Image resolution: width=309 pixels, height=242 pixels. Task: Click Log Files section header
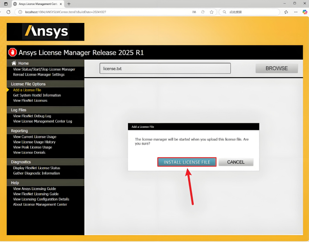click(46, 110)
